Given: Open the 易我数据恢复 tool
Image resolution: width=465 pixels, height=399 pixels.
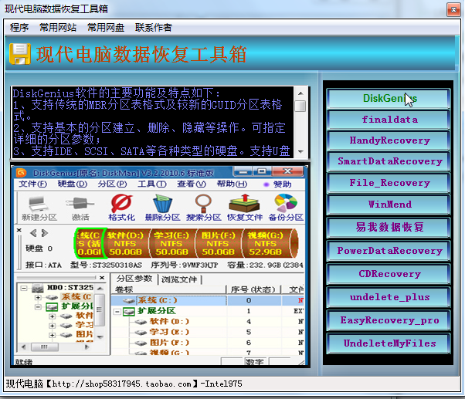Looking at the screenshot, I should click(x=389, y=227).
